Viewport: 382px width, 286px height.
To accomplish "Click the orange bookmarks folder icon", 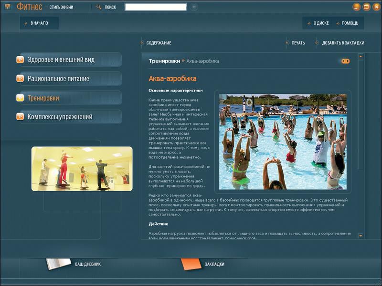I will click(x=191, y=264).
